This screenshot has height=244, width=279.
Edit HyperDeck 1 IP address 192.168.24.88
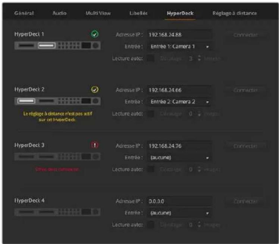pyautogui.click(x=179, y=35)
